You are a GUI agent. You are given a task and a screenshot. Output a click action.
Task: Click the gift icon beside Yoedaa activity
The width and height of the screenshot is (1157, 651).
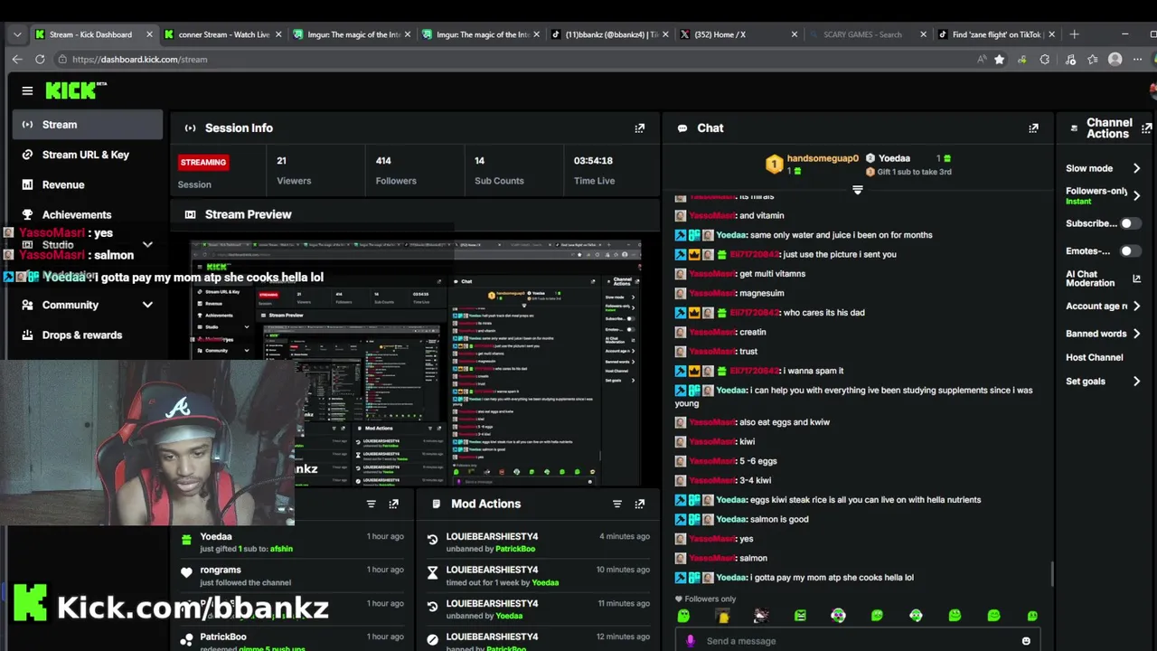tap(186, 540)
